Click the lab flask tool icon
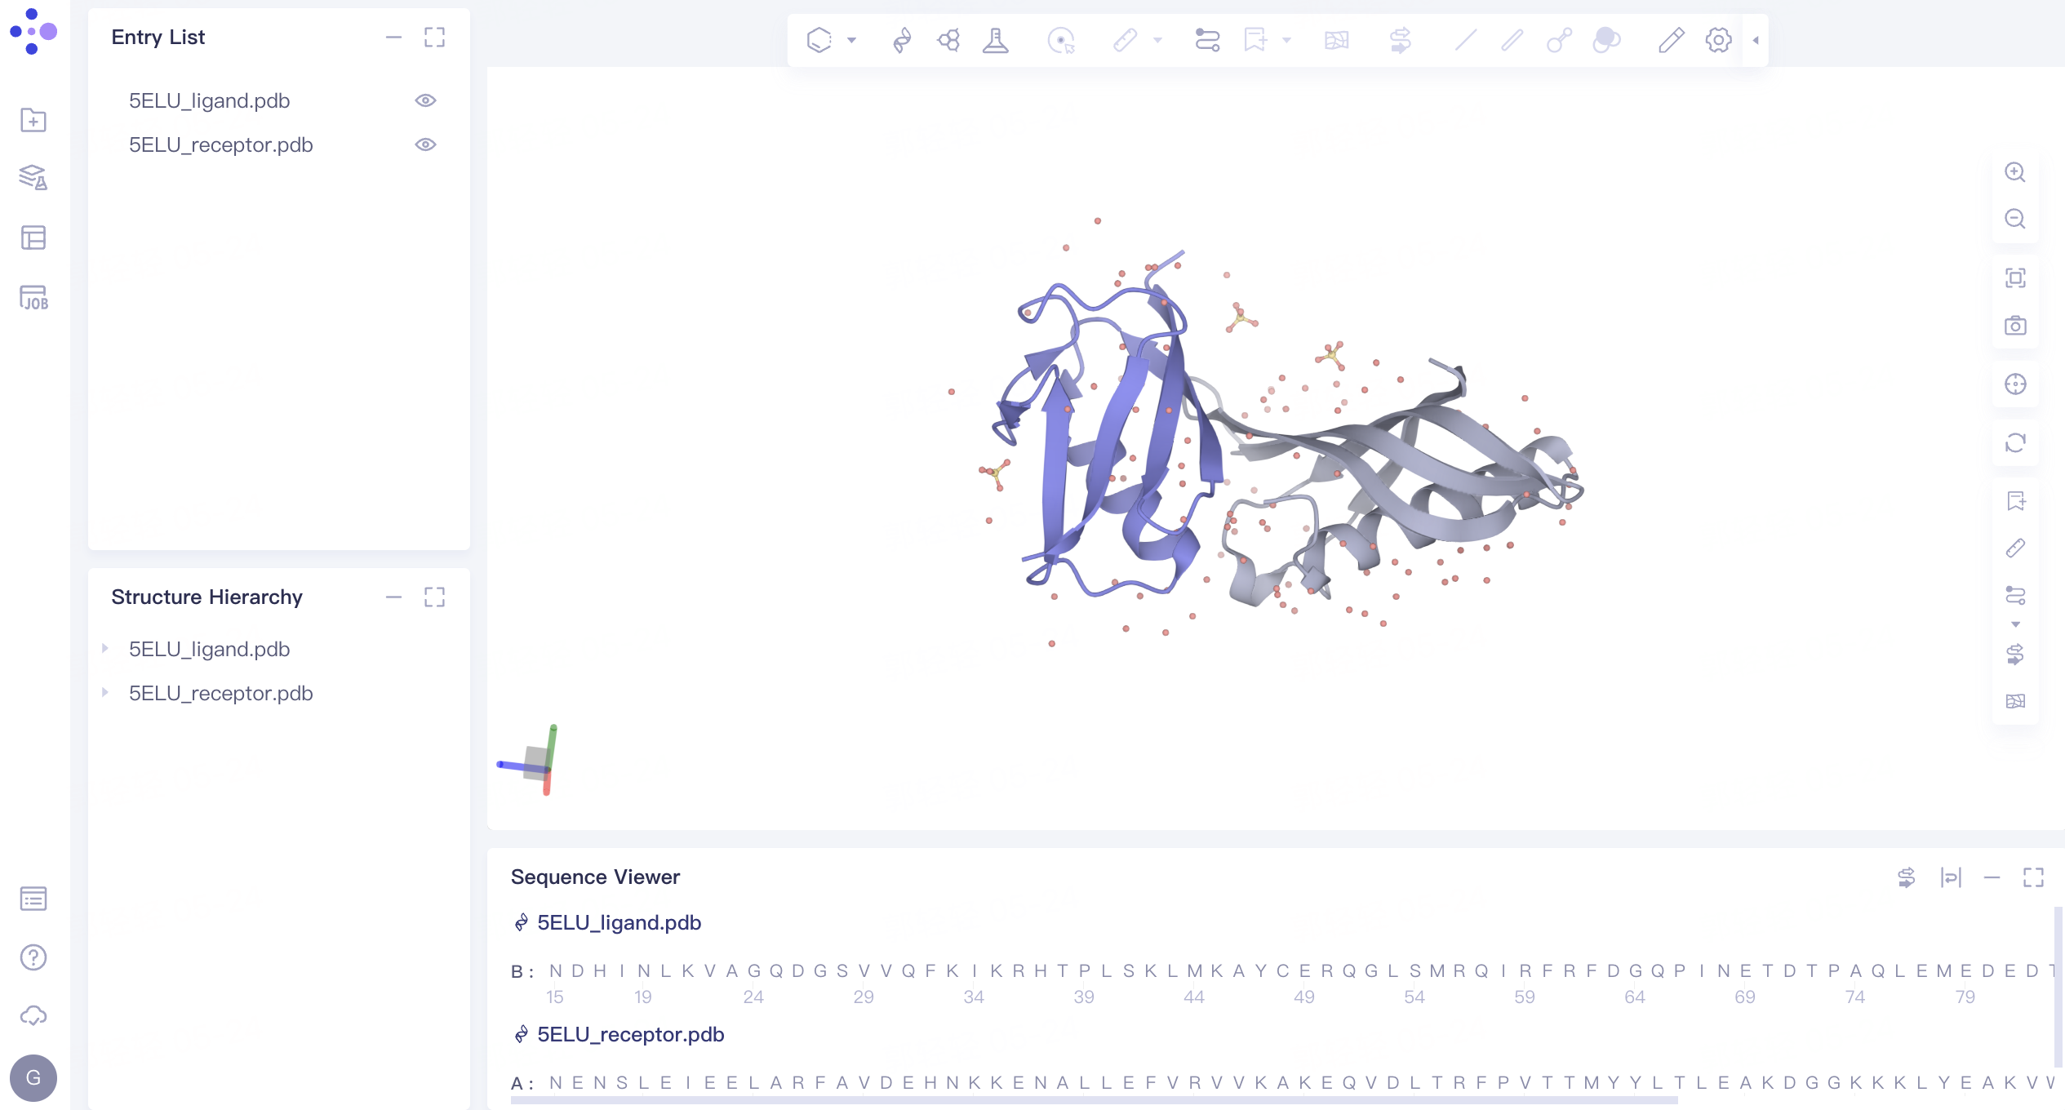Image resolution: width=2065 pixels, height=1110 pixels. pos(997,39)
